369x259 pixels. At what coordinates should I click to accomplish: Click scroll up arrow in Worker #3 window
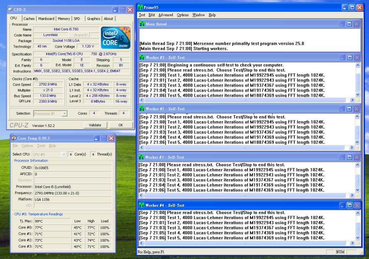(x=357, y=164)
